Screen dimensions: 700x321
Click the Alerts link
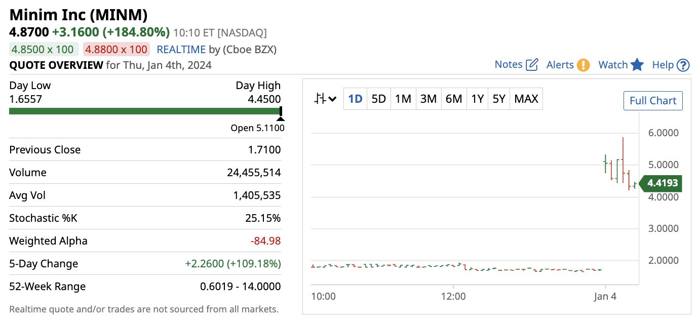point(560,65)
